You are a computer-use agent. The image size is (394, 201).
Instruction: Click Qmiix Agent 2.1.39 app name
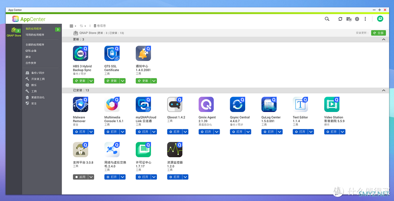207,119
